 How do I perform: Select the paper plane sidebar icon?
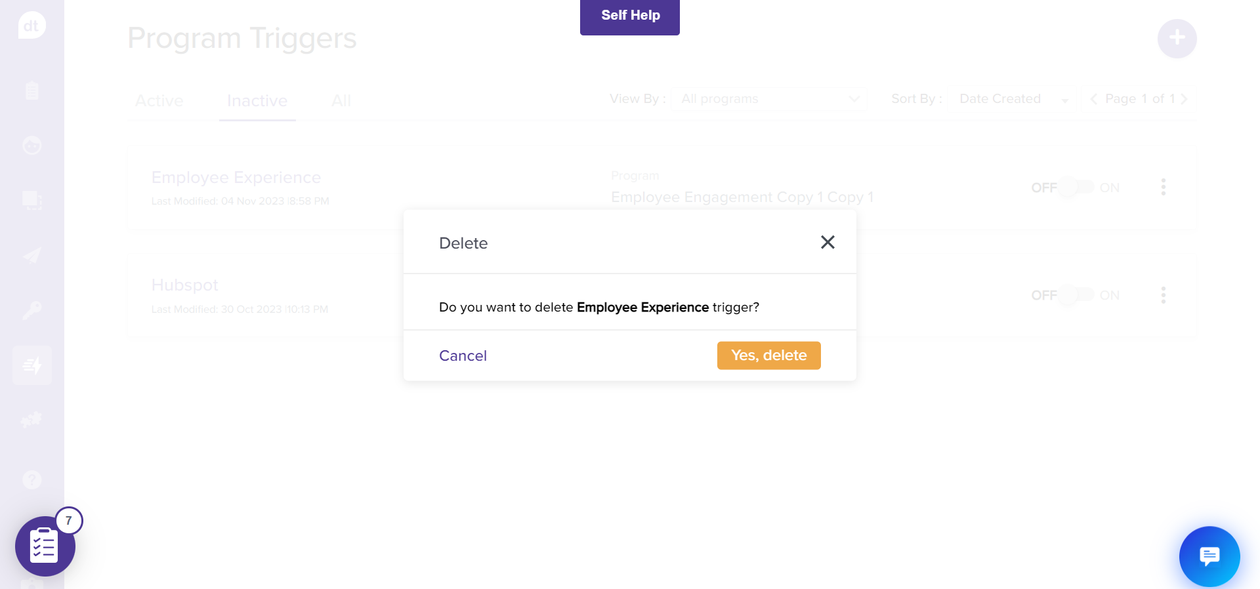31,255
